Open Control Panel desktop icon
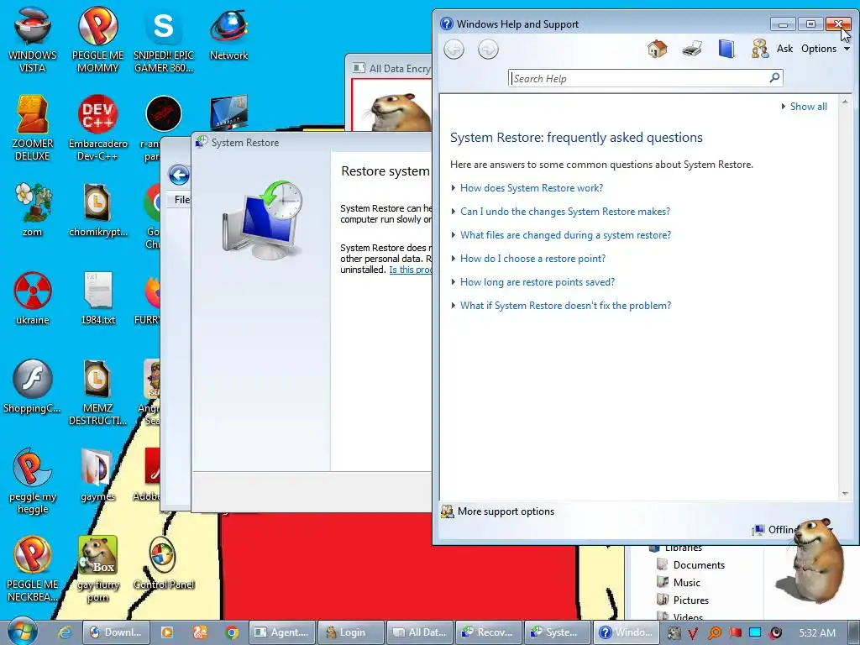860x645 pixels. 164,563
